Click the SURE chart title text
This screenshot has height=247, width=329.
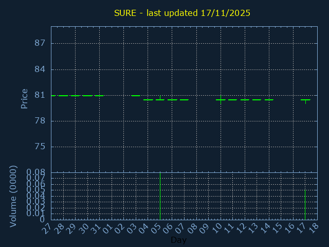point(182,13)
